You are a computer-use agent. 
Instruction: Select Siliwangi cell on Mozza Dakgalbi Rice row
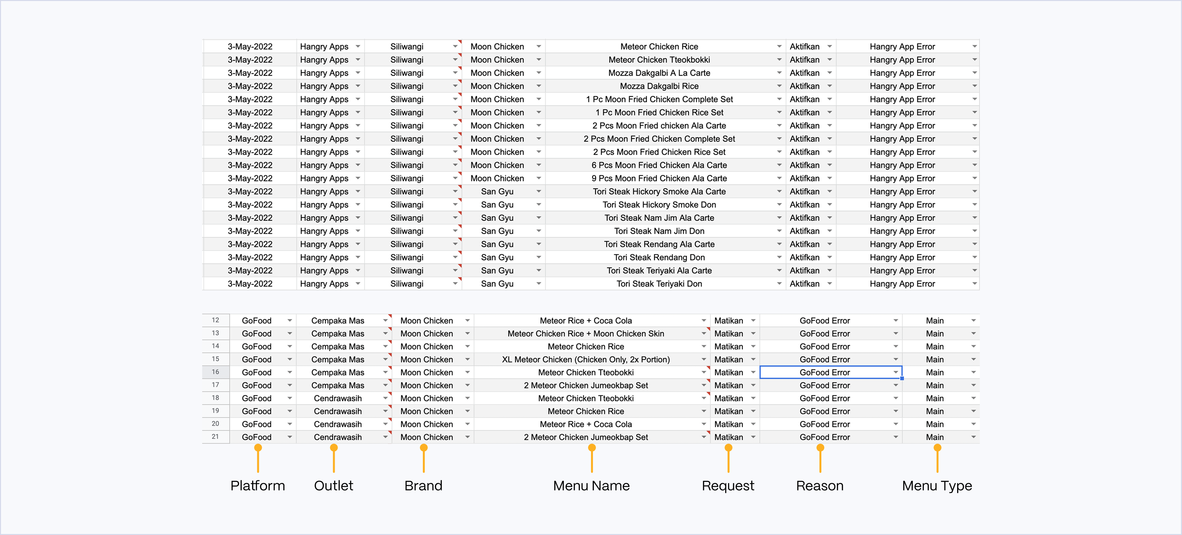413,86
